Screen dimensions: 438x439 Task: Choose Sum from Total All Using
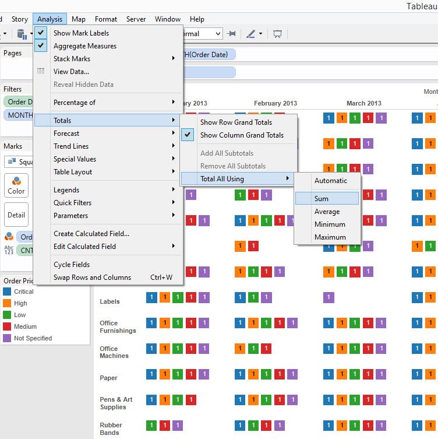coord(322,199)
